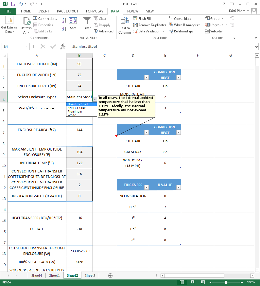This screenshot has width=260, height=286.
Task: Open Sheet3 worksheet tab
Action: (90, 275)
